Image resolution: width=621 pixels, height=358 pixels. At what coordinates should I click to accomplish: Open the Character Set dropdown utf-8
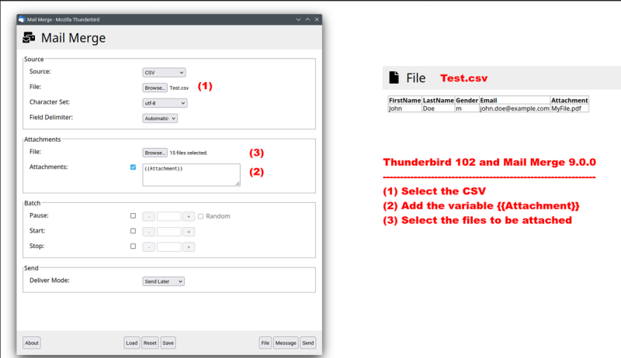pyautogui.click(x=165, y=103)
